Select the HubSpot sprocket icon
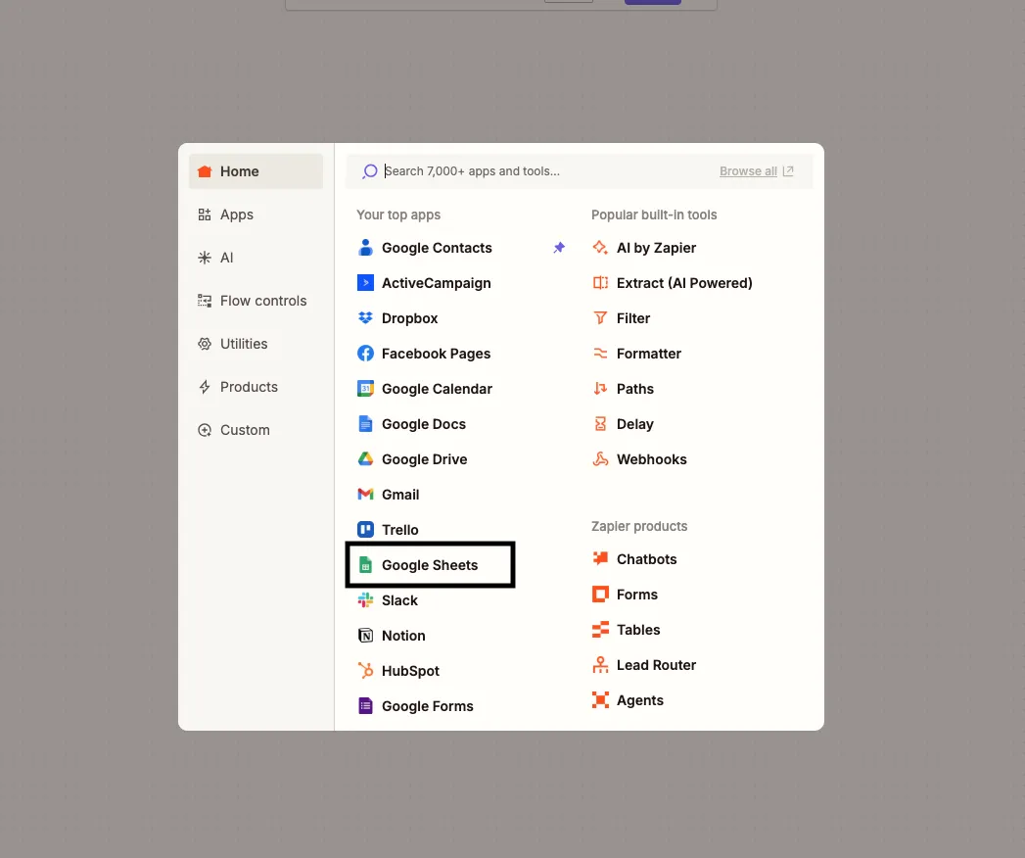 point(365,671)
